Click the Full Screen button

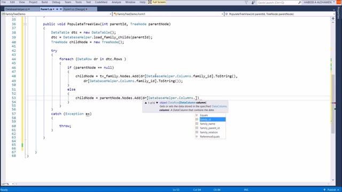(157, 2)
